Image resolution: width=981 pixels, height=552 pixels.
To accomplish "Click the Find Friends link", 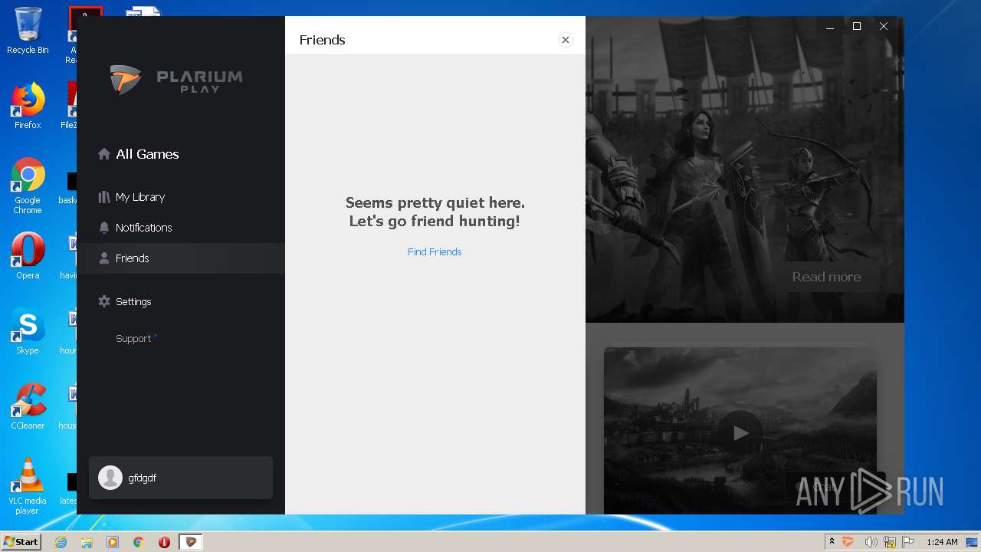I will point(435,251).
